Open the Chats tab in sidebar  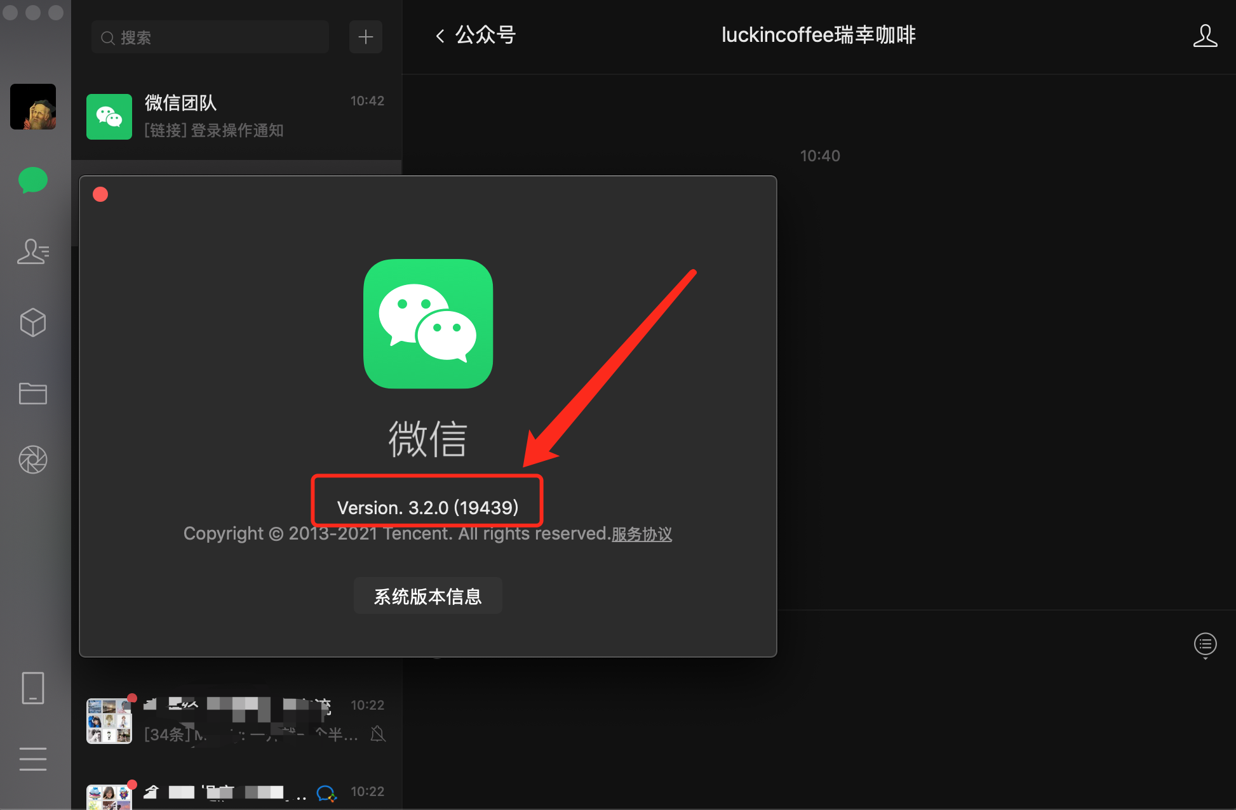click(33, 180)
